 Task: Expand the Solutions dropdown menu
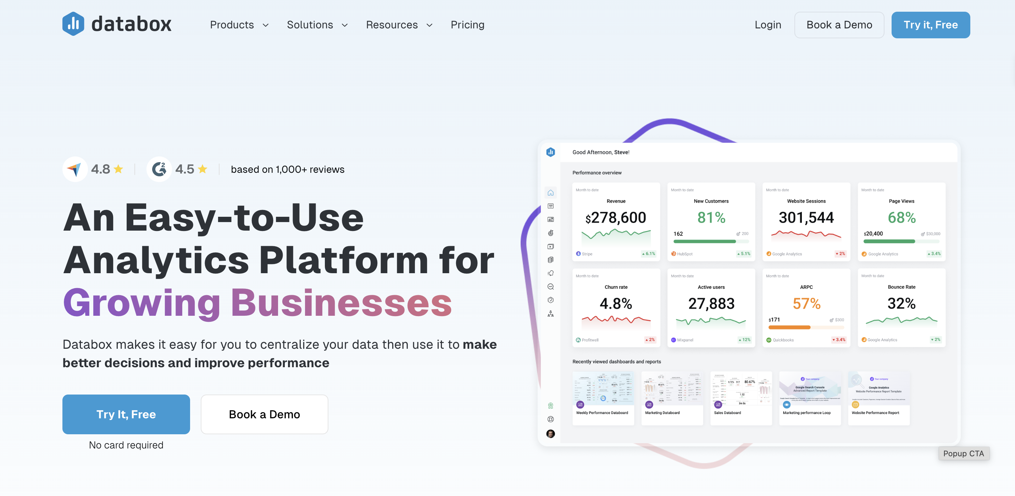(x=317, y=25)
